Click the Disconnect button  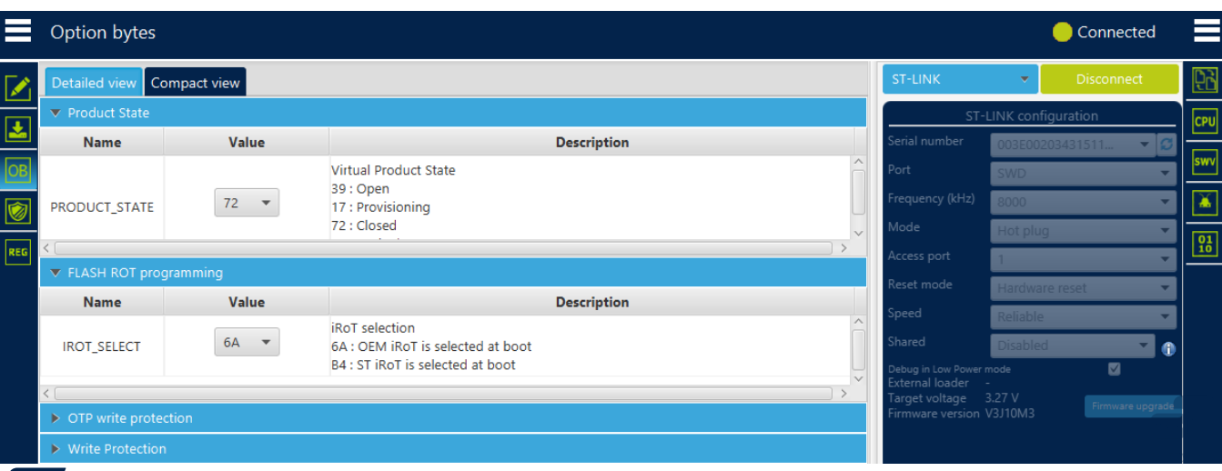[1109, 79]
